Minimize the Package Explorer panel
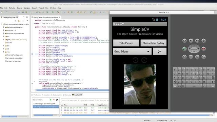217x122 pixels. coord(24,17)
